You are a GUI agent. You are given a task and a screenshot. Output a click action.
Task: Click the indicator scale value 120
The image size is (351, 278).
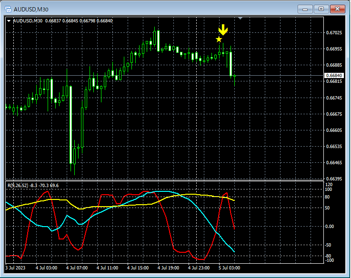329,184
